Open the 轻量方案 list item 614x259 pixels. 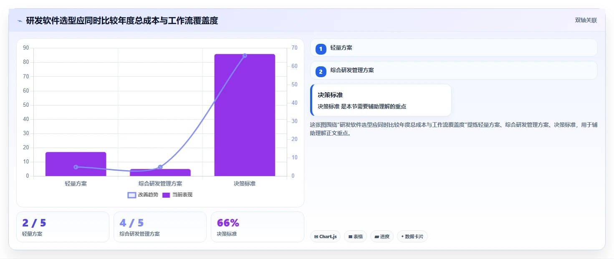click(454, 48)
